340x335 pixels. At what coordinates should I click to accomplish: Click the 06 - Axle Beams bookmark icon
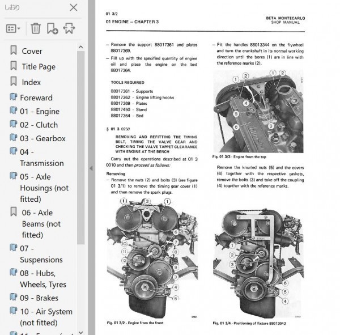point(14,211)
